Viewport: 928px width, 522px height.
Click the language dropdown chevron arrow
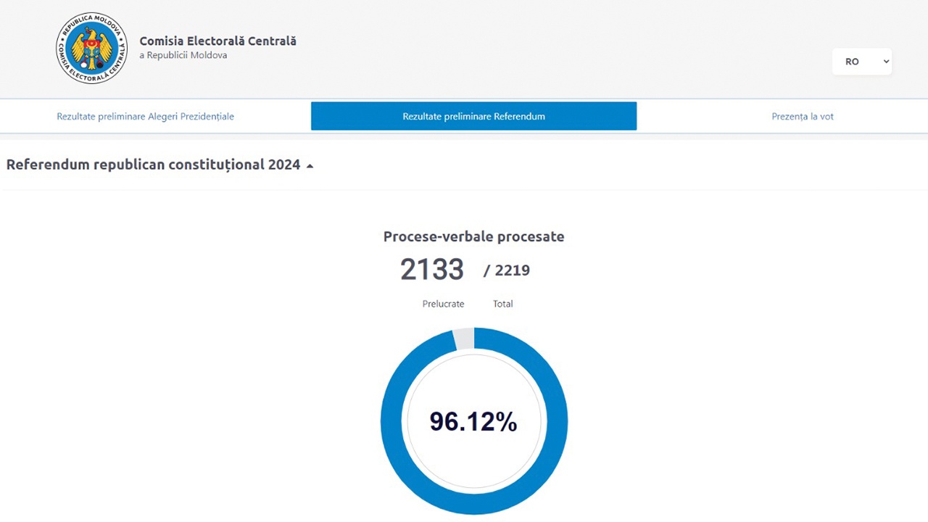tap(886, 62)
